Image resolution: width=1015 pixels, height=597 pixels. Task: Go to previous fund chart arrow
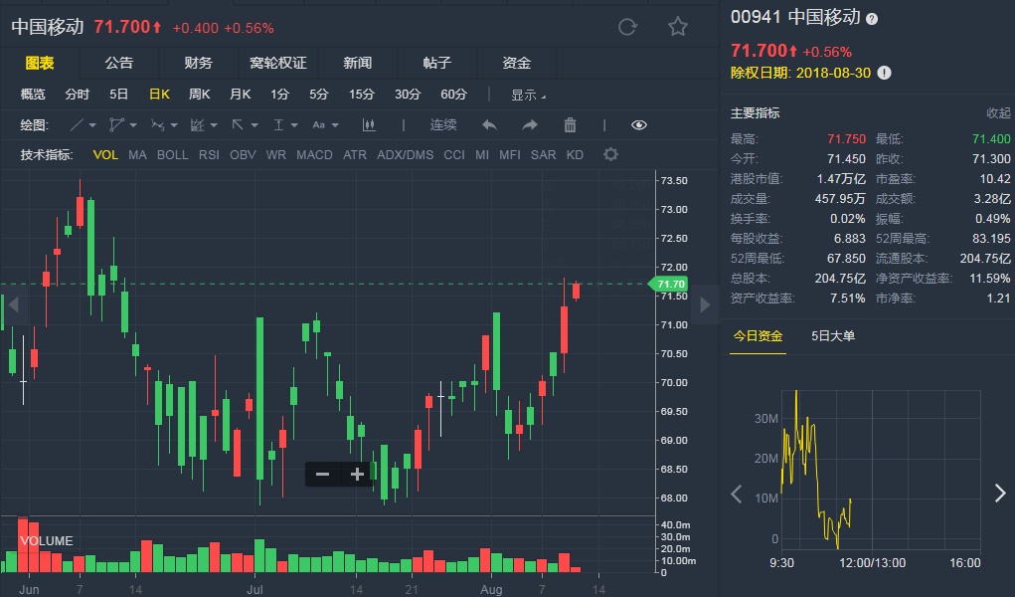click(736, 494)
